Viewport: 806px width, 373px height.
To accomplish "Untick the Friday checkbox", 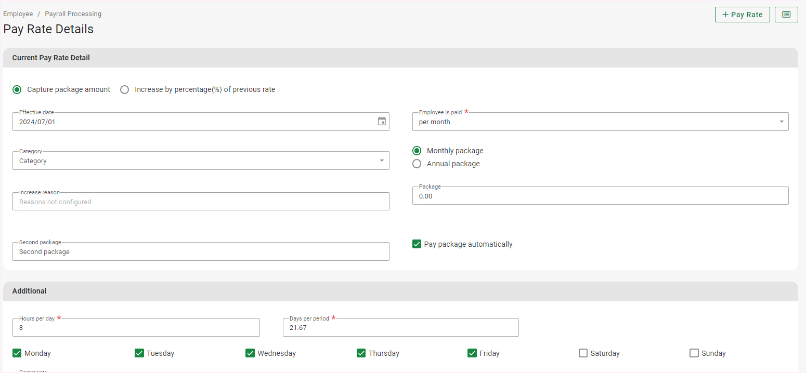I will [x=472, y=353].
